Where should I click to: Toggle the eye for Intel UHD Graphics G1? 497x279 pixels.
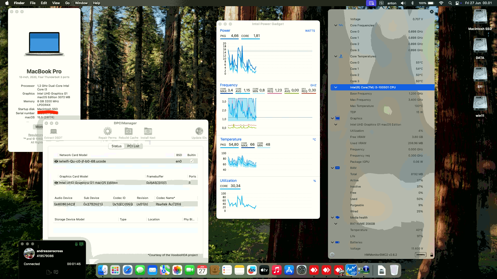56,182
